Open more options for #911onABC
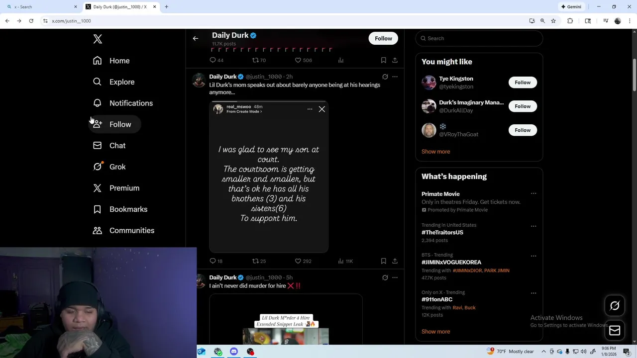Screen dimensions: 637x358 click(533, 293)
